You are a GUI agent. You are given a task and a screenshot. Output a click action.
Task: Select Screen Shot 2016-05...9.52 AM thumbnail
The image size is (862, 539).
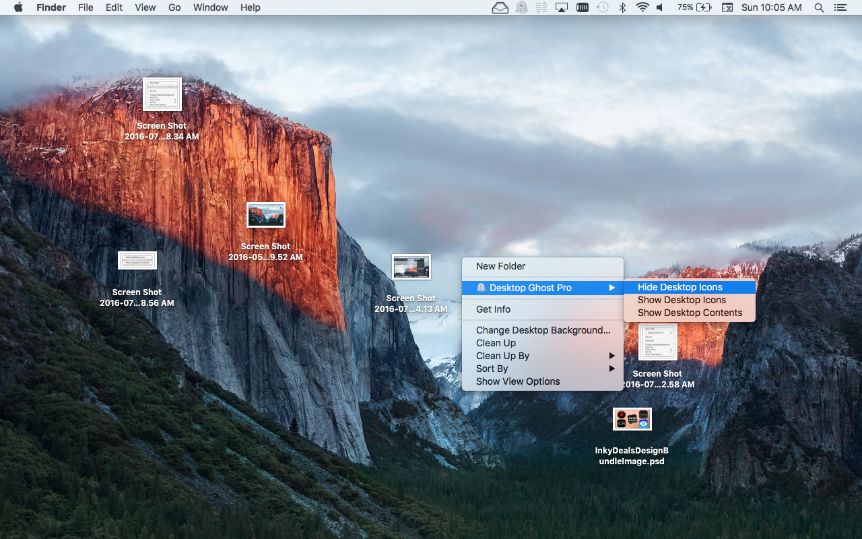pyautogui.click(x=266, y=215)
